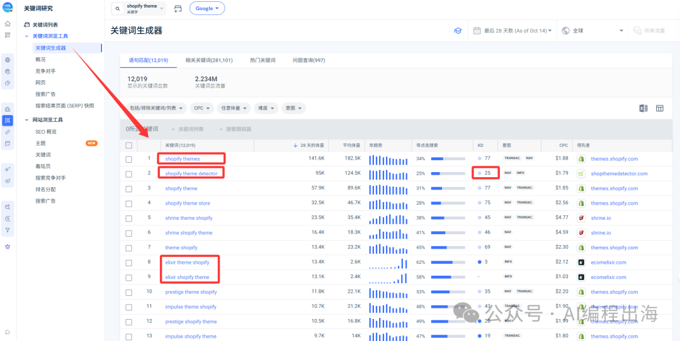Click the icon at bottom of left rail
The height and width of the screenshot is (341, 680).
pos(8,332)
